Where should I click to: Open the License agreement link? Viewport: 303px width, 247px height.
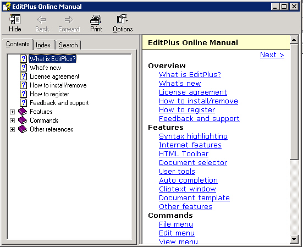tap(192, 92)
